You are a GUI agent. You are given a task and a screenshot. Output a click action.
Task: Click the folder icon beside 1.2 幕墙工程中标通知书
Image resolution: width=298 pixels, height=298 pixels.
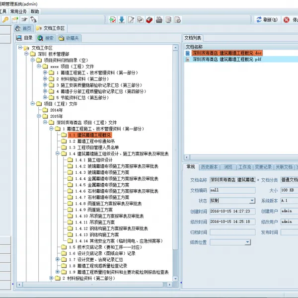pos(64,141)
